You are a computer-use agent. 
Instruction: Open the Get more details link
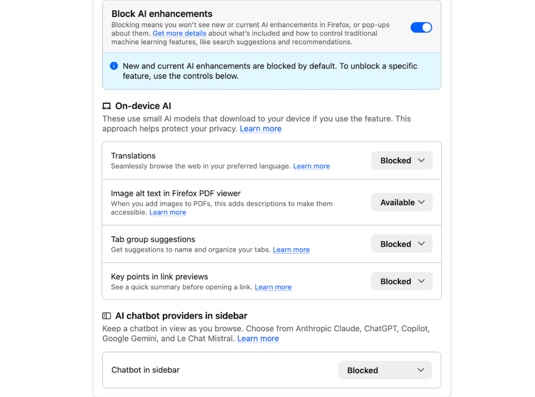point(179,33)
